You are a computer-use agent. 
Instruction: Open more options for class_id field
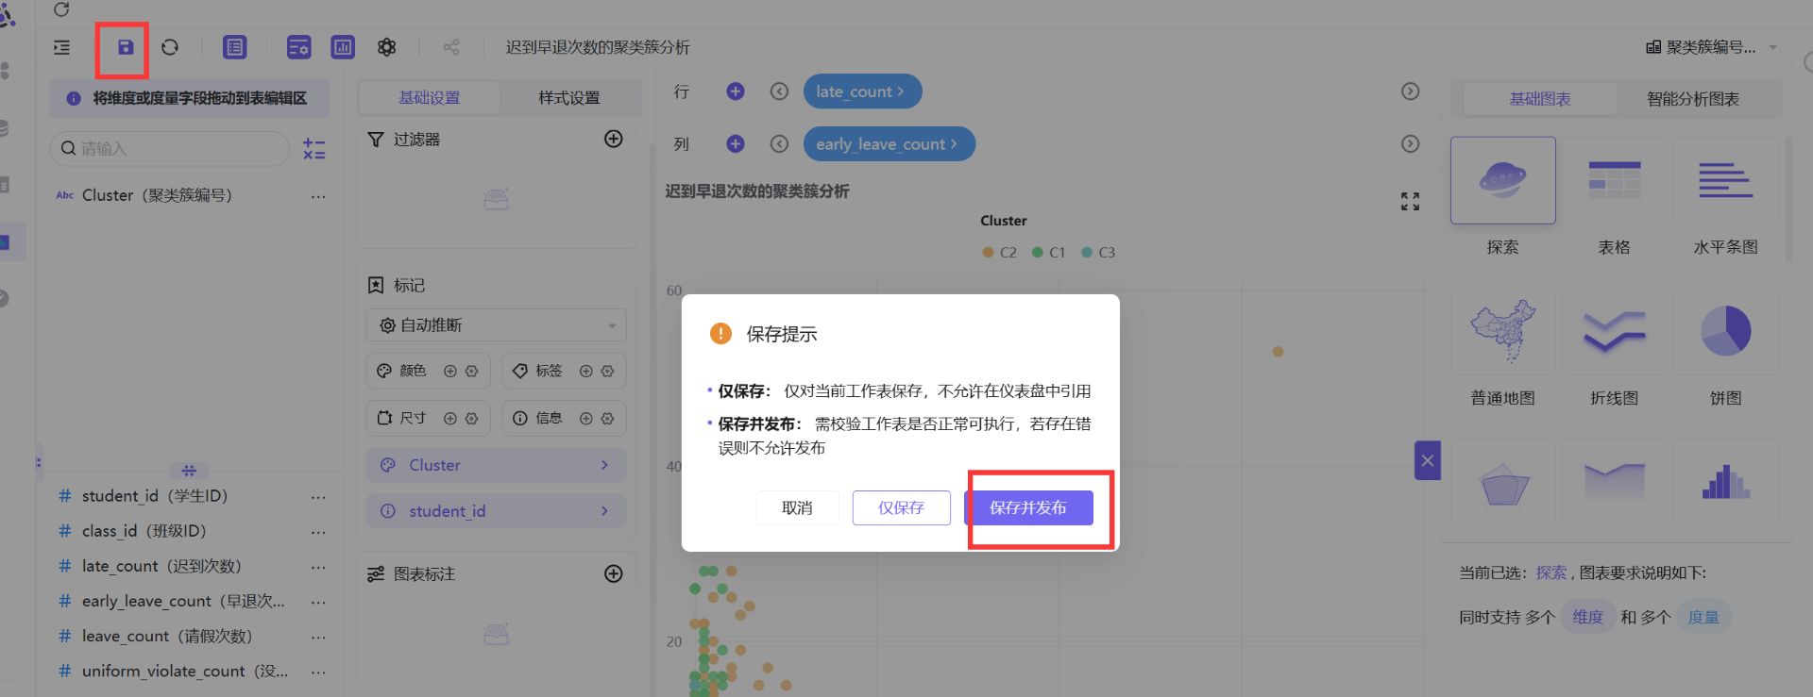pos(318,532)
